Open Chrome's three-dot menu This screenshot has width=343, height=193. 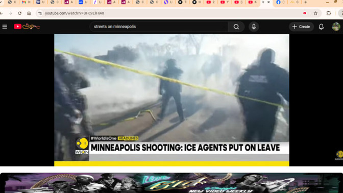tap(341, 13)
